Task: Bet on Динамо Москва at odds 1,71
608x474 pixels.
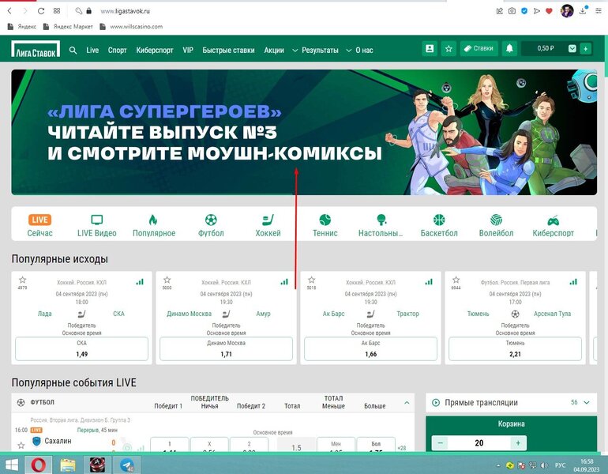Action: point(226,348)
